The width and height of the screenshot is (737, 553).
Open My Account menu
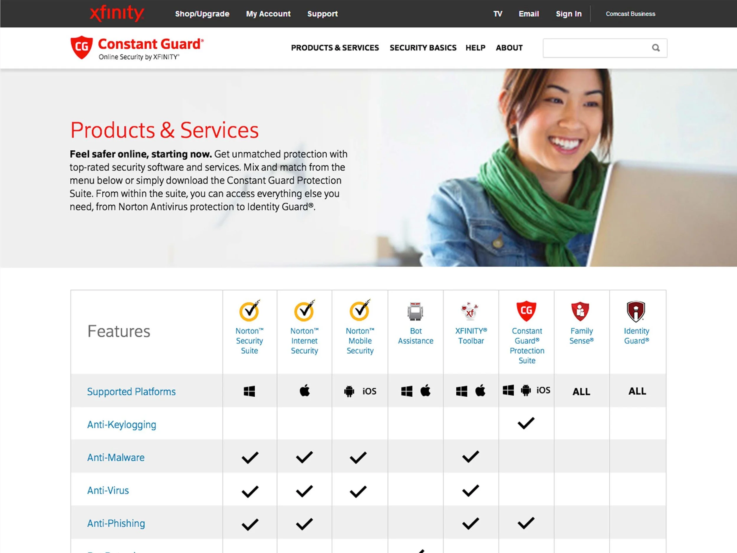(x=268, y=14)
